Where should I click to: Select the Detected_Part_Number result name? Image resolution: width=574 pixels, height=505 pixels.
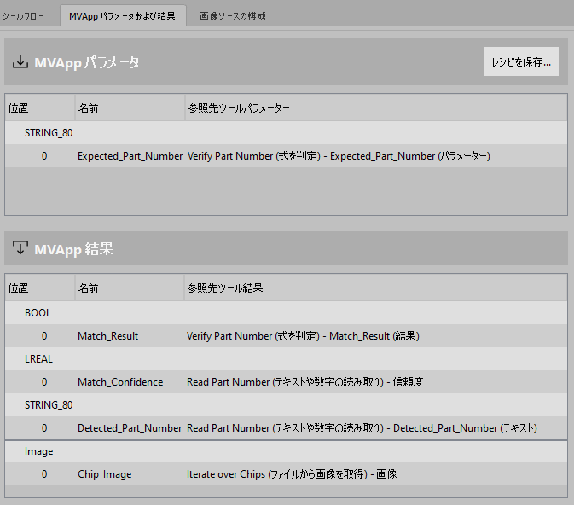130,427
